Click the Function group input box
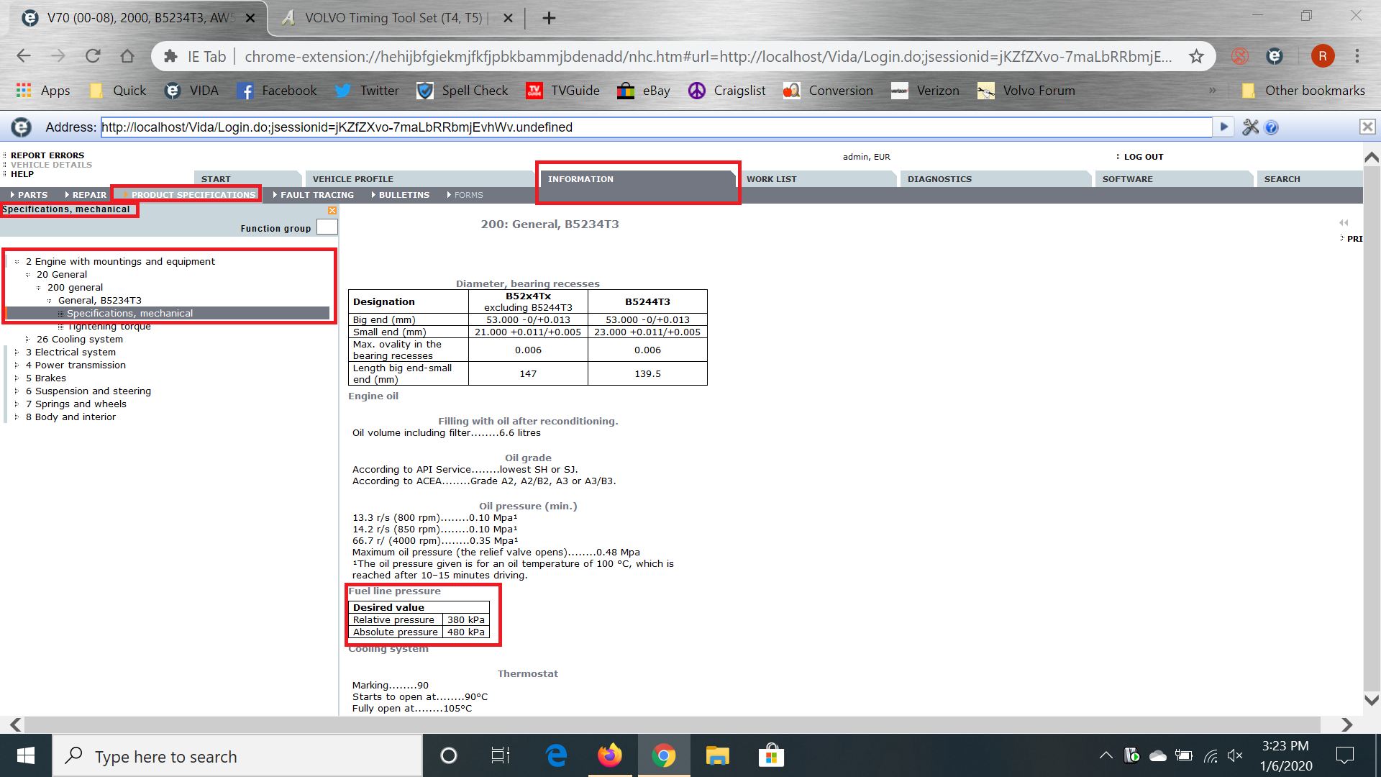 tap(327, 227)
